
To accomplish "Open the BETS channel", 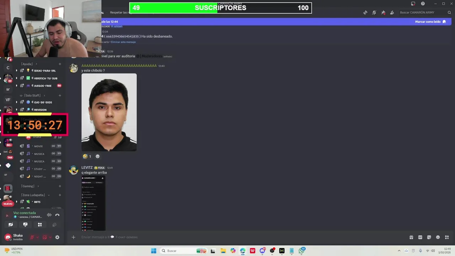I will 40,202.
